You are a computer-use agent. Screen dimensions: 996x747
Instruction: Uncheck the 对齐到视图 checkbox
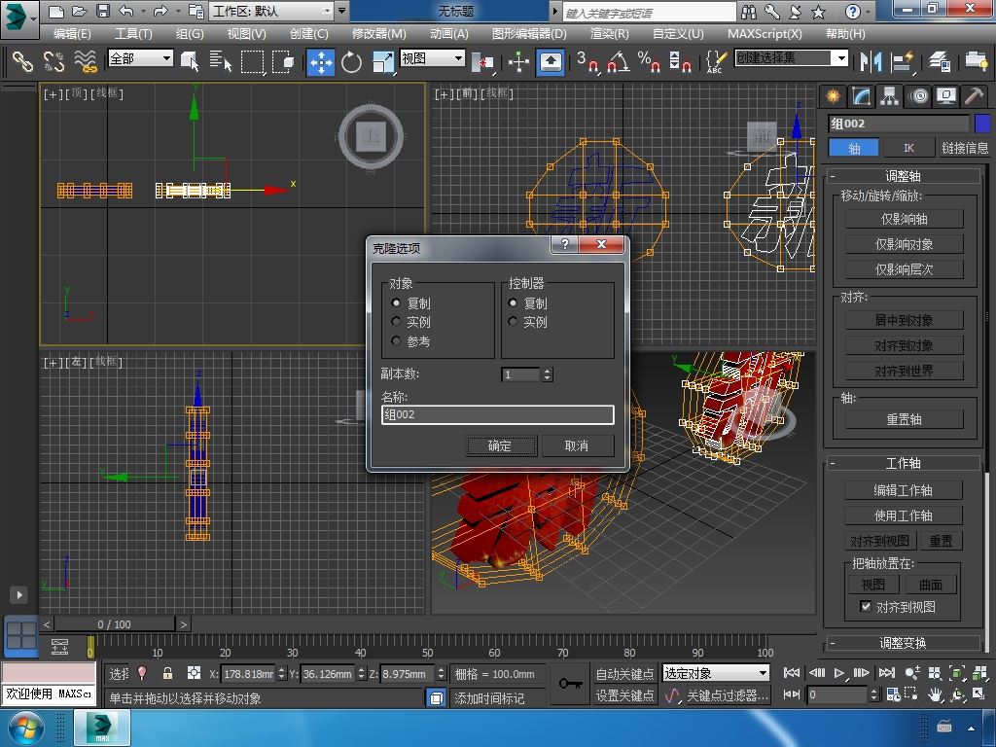pyautogui.click(x=866, y=607)
